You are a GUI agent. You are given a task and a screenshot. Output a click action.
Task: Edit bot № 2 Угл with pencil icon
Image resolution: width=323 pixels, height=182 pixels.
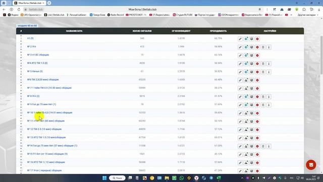point(240,47)
